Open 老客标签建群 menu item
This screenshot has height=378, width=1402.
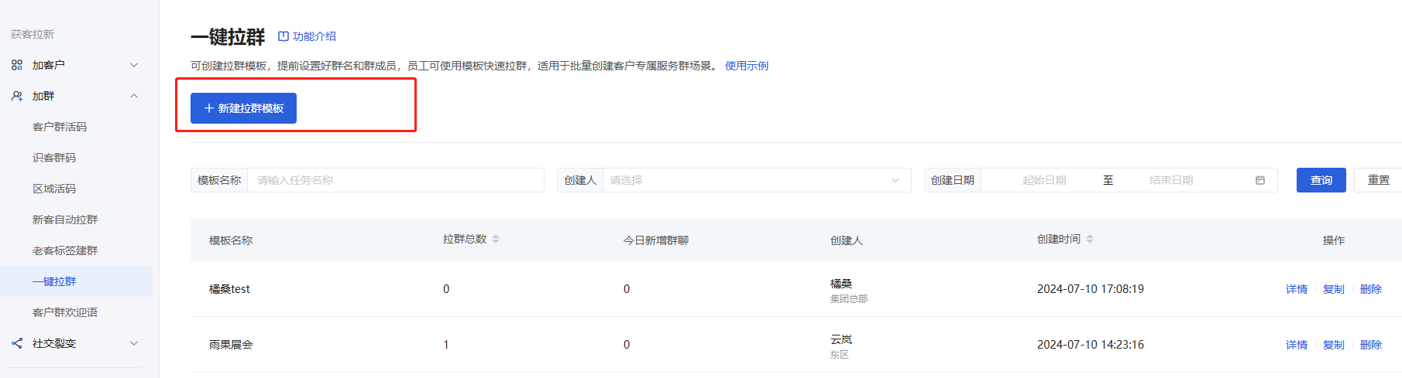[x=65, y=250]
